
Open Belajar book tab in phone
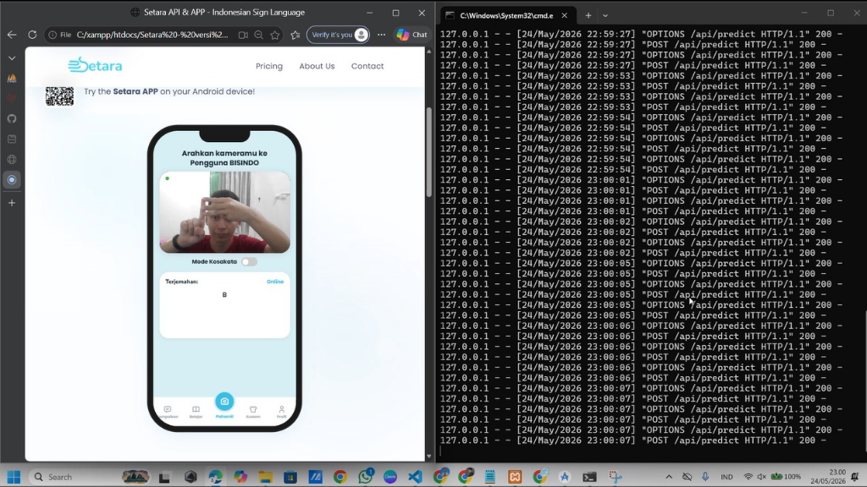[196, 412]
